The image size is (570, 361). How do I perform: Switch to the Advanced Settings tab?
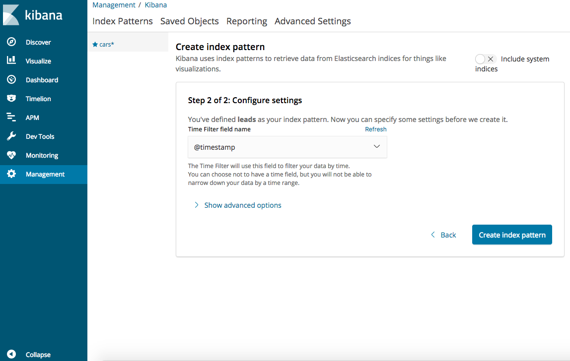(313, 21)
